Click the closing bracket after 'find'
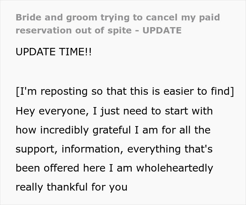This screenshot has width=246, height=205. tap(232, 91)
